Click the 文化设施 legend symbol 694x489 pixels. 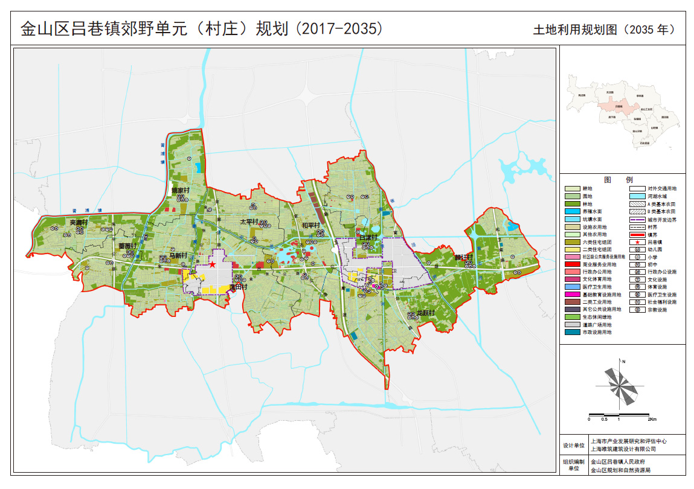coord(637,280)
